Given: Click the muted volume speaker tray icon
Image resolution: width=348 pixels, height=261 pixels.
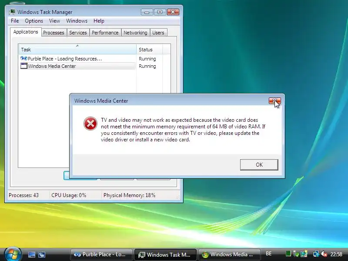Looking at the screenshot, I should tap(324, 254).
